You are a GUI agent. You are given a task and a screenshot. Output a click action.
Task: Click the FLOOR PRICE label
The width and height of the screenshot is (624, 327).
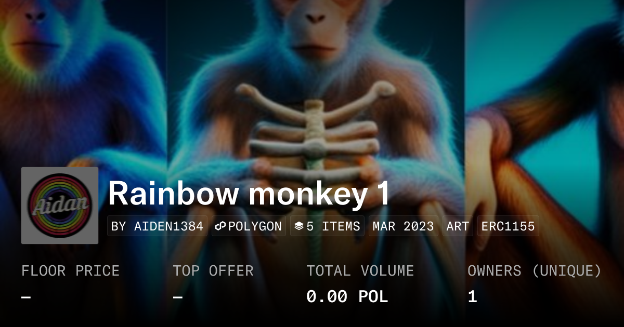pyautogui.click(x=70, y=271)
